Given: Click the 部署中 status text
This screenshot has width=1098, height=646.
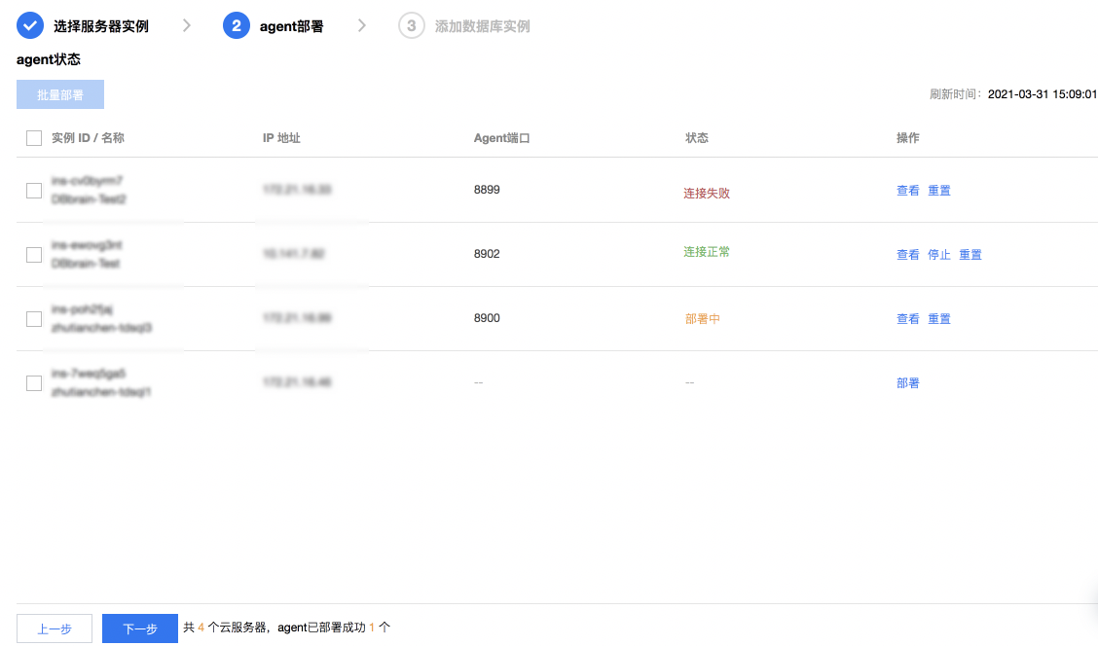Looking at the screenshot, I should coord(703,319).
